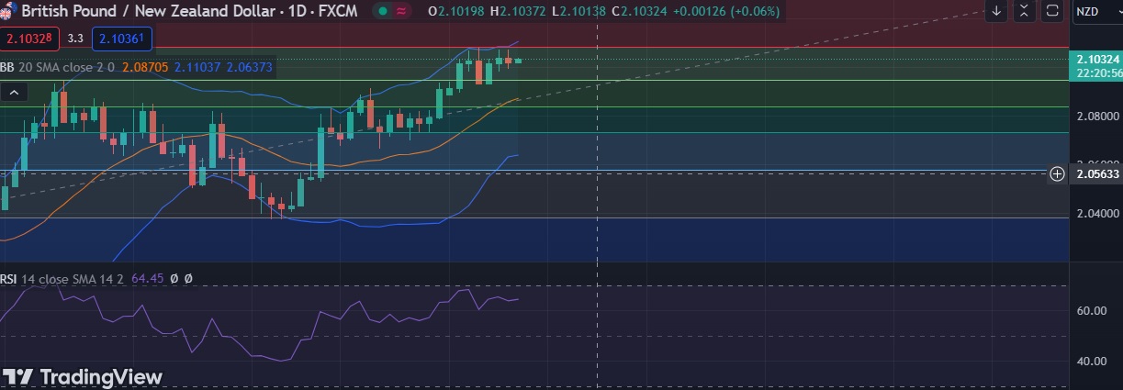Collapse the indicator legend with the chevron-up button
The width and height of the screenshot is (1123, 390).
(x=13, y=92)
